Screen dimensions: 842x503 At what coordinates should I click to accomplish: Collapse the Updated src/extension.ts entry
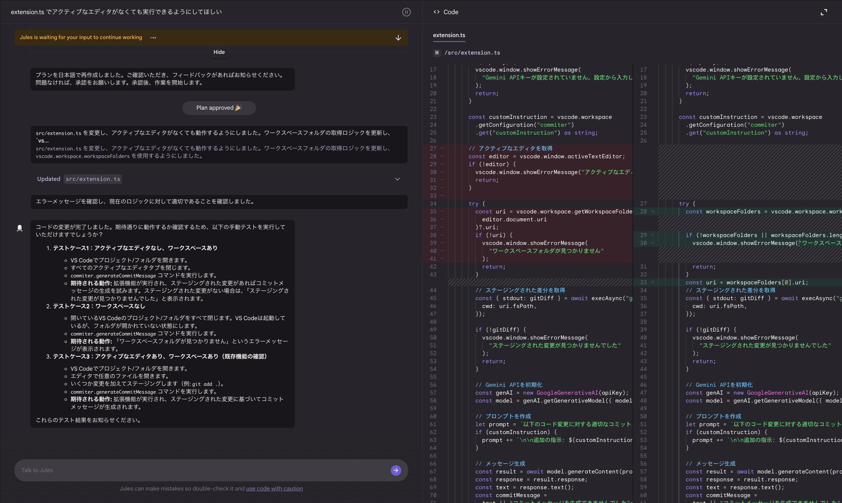[397, 179]
